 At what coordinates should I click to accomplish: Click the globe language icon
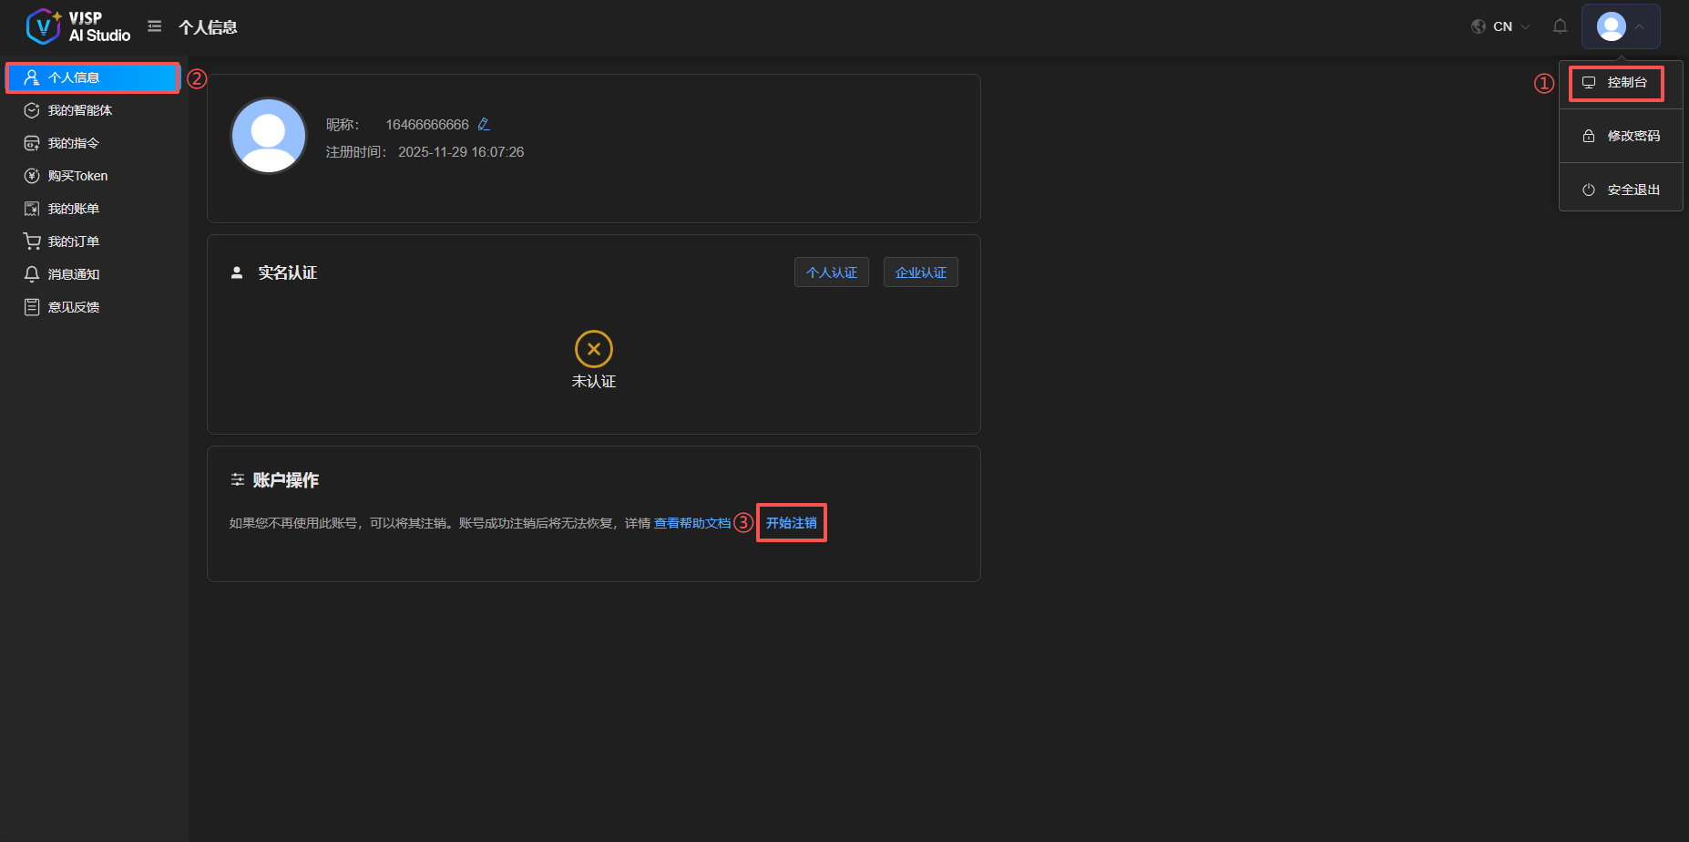(1479, 26)
